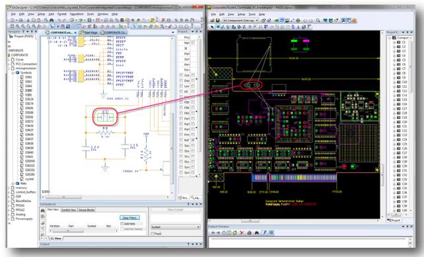Image resolution: width=424 pixels, height=257 pixels.
Task: Open the document tab list dropdown arrow in DxDesigner
Action: 173,32
